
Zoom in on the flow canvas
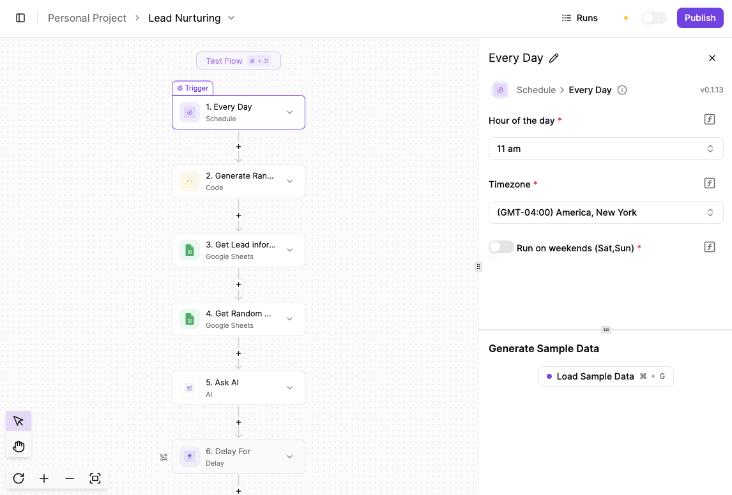[x=43, y=478]
